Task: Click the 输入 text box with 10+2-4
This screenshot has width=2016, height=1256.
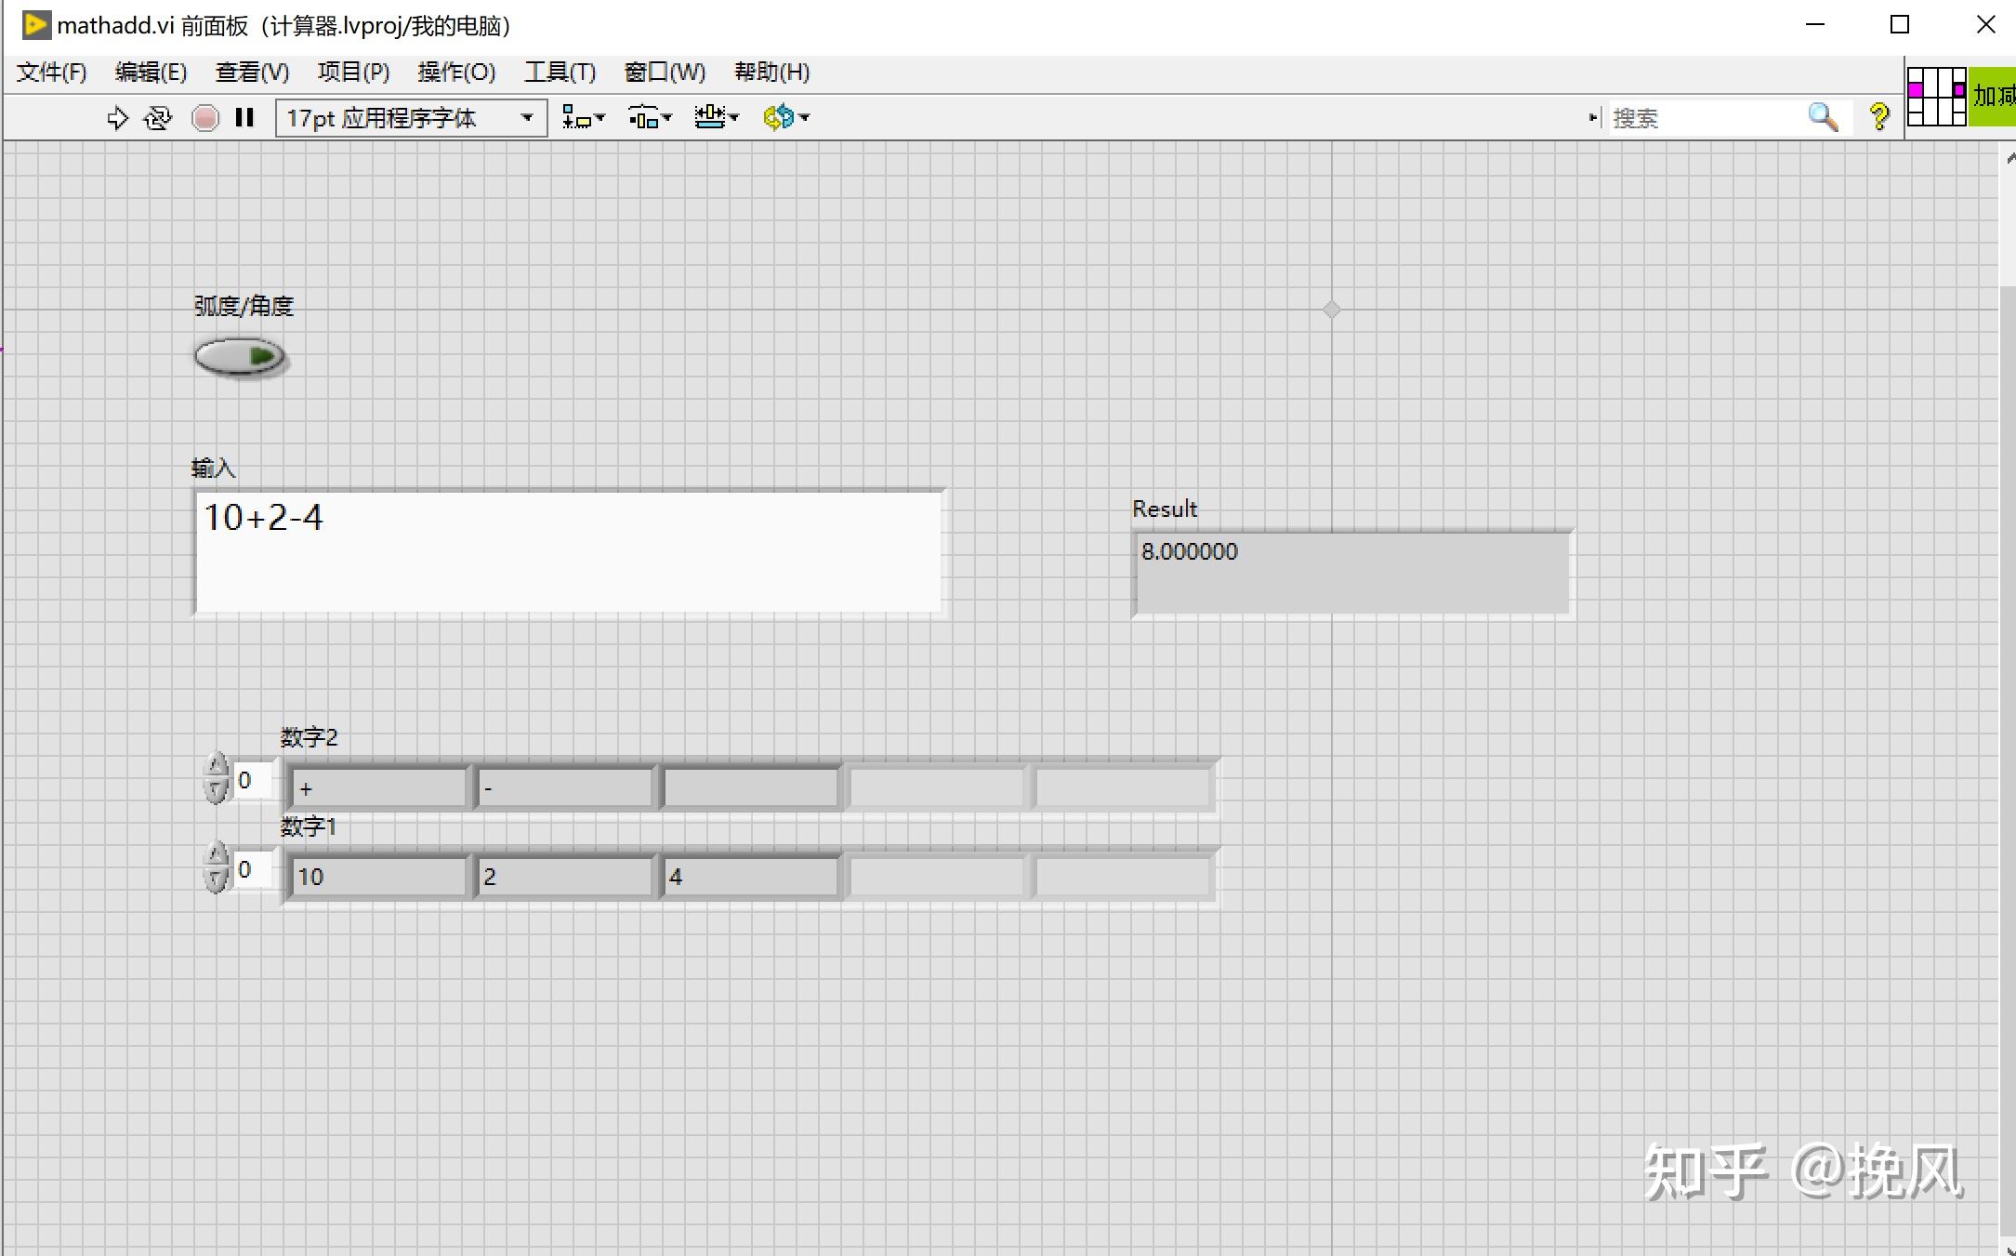Action: [x=567, y=552]
